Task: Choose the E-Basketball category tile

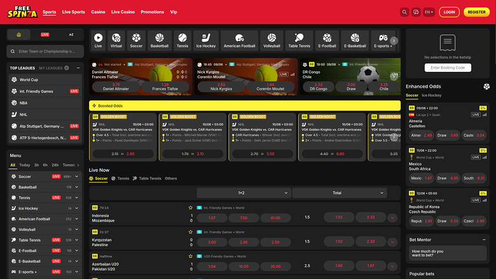Action: pyautogui.click(x=355, y=41)
